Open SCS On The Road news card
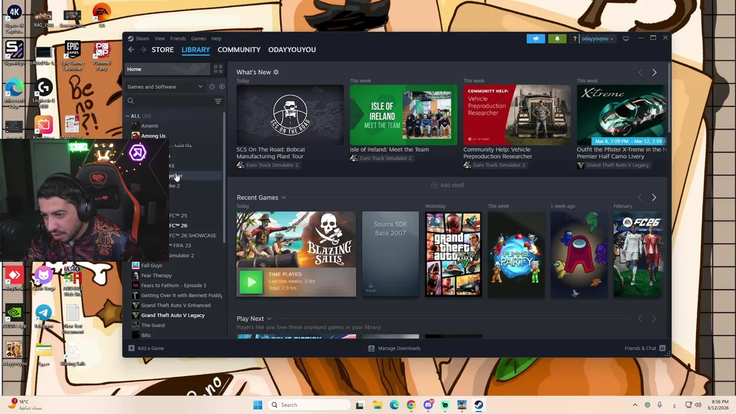The height and width of the screenshot is (414, 736). (x=290, y=115)
